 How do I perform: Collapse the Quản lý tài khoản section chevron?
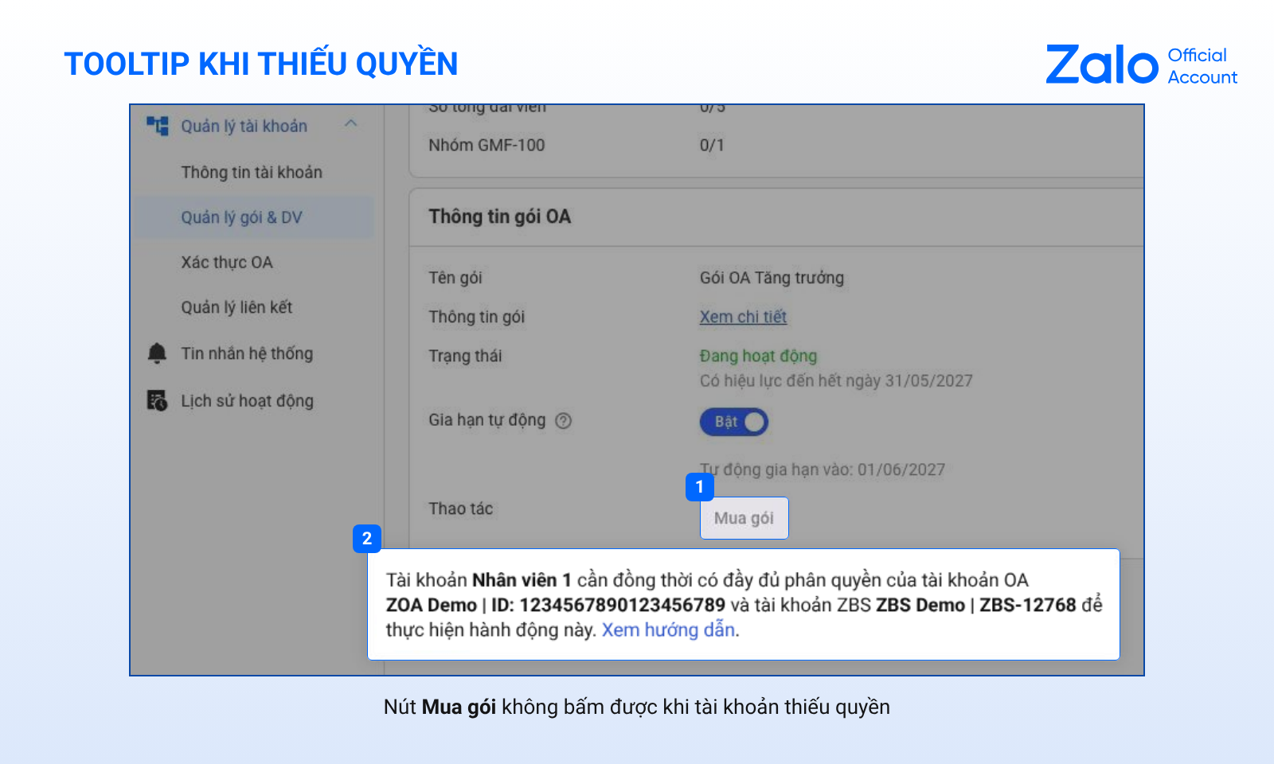click(351, 124)
